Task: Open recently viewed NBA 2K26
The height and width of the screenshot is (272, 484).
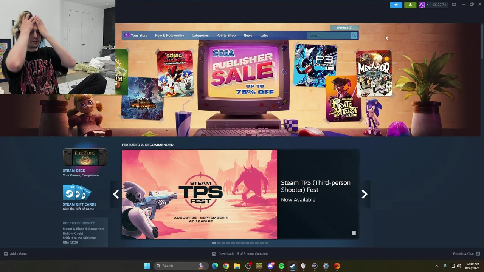Action: (x=70, y=243)
